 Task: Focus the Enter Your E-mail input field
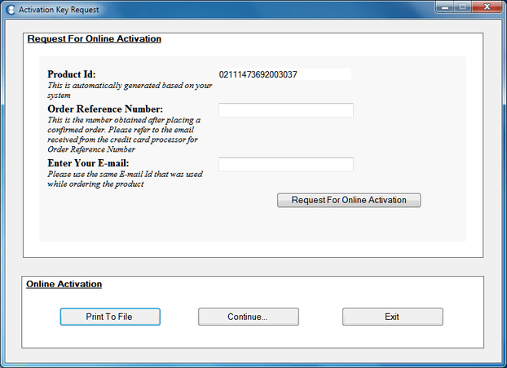click(286, 165)
